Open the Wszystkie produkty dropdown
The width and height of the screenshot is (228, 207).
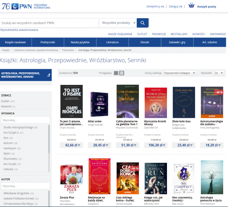point(118,23)
